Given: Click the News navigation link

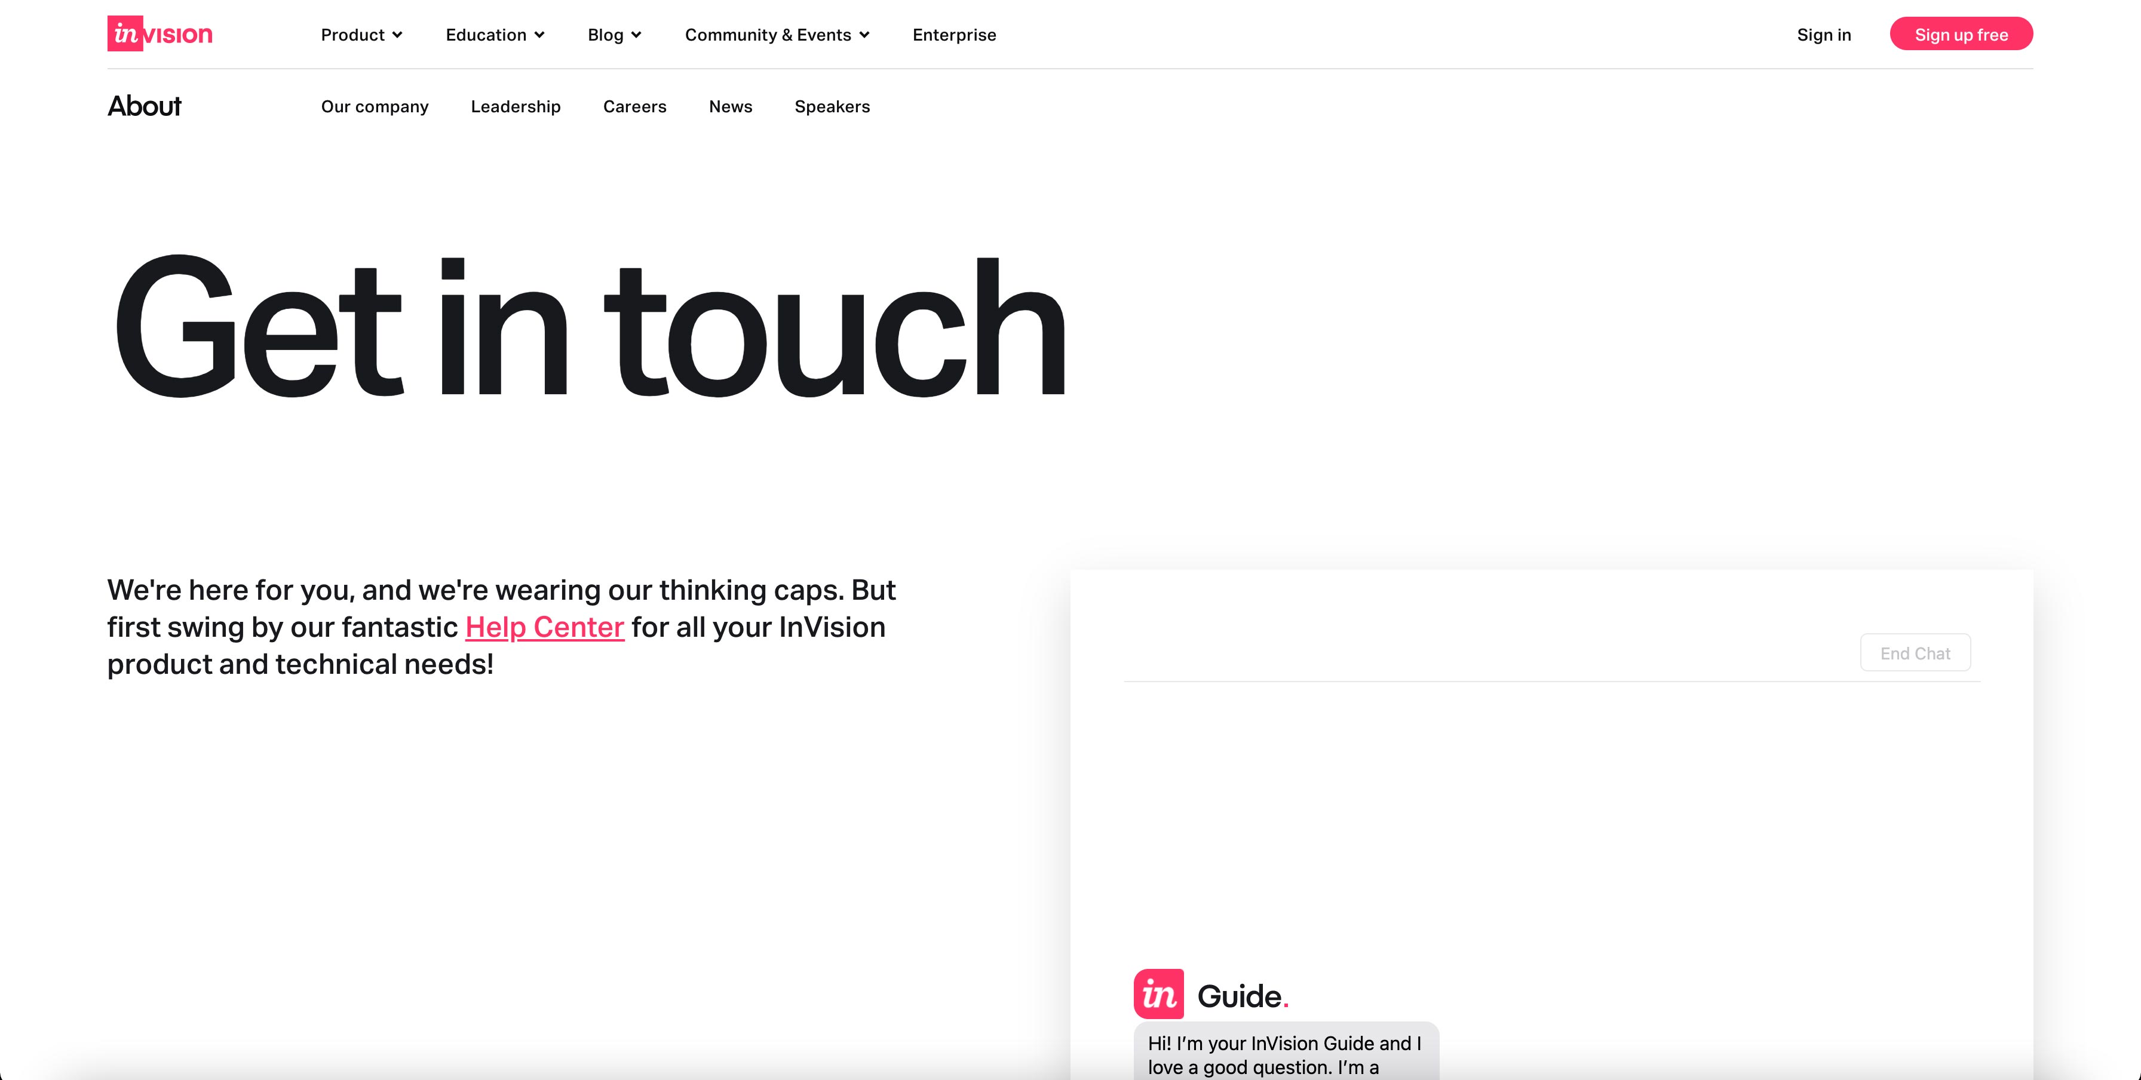Looking at the screenshot, I should tap(731, 106).
